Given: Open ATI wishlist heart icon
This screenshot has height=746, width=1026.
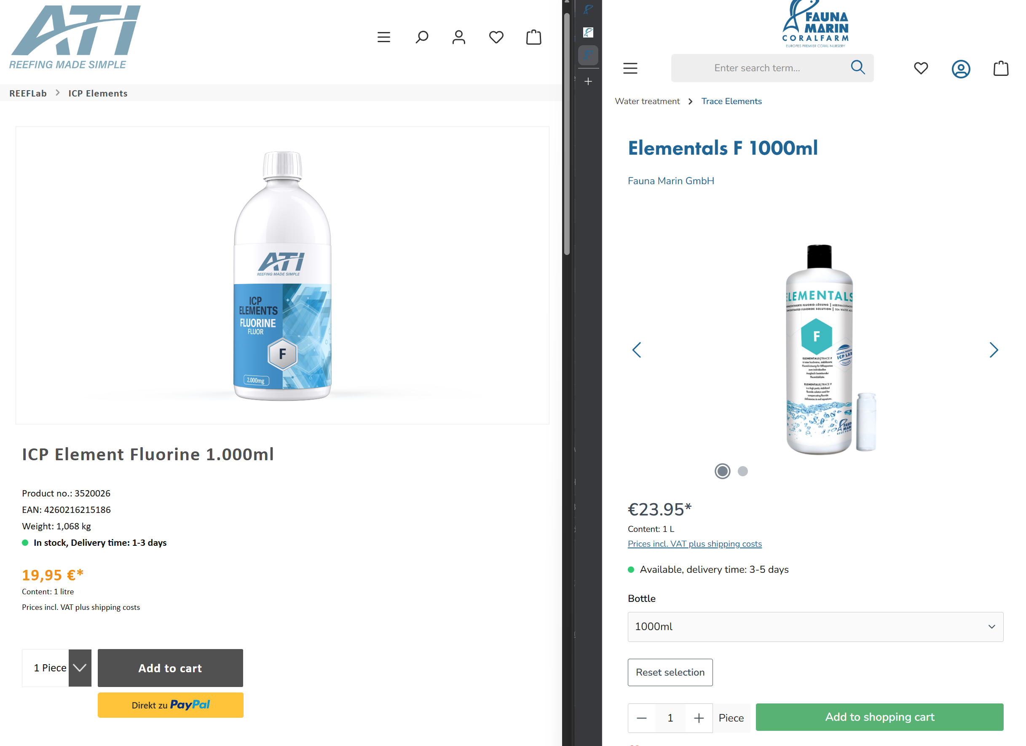Looking at the screenshot, I should [496, 37].
